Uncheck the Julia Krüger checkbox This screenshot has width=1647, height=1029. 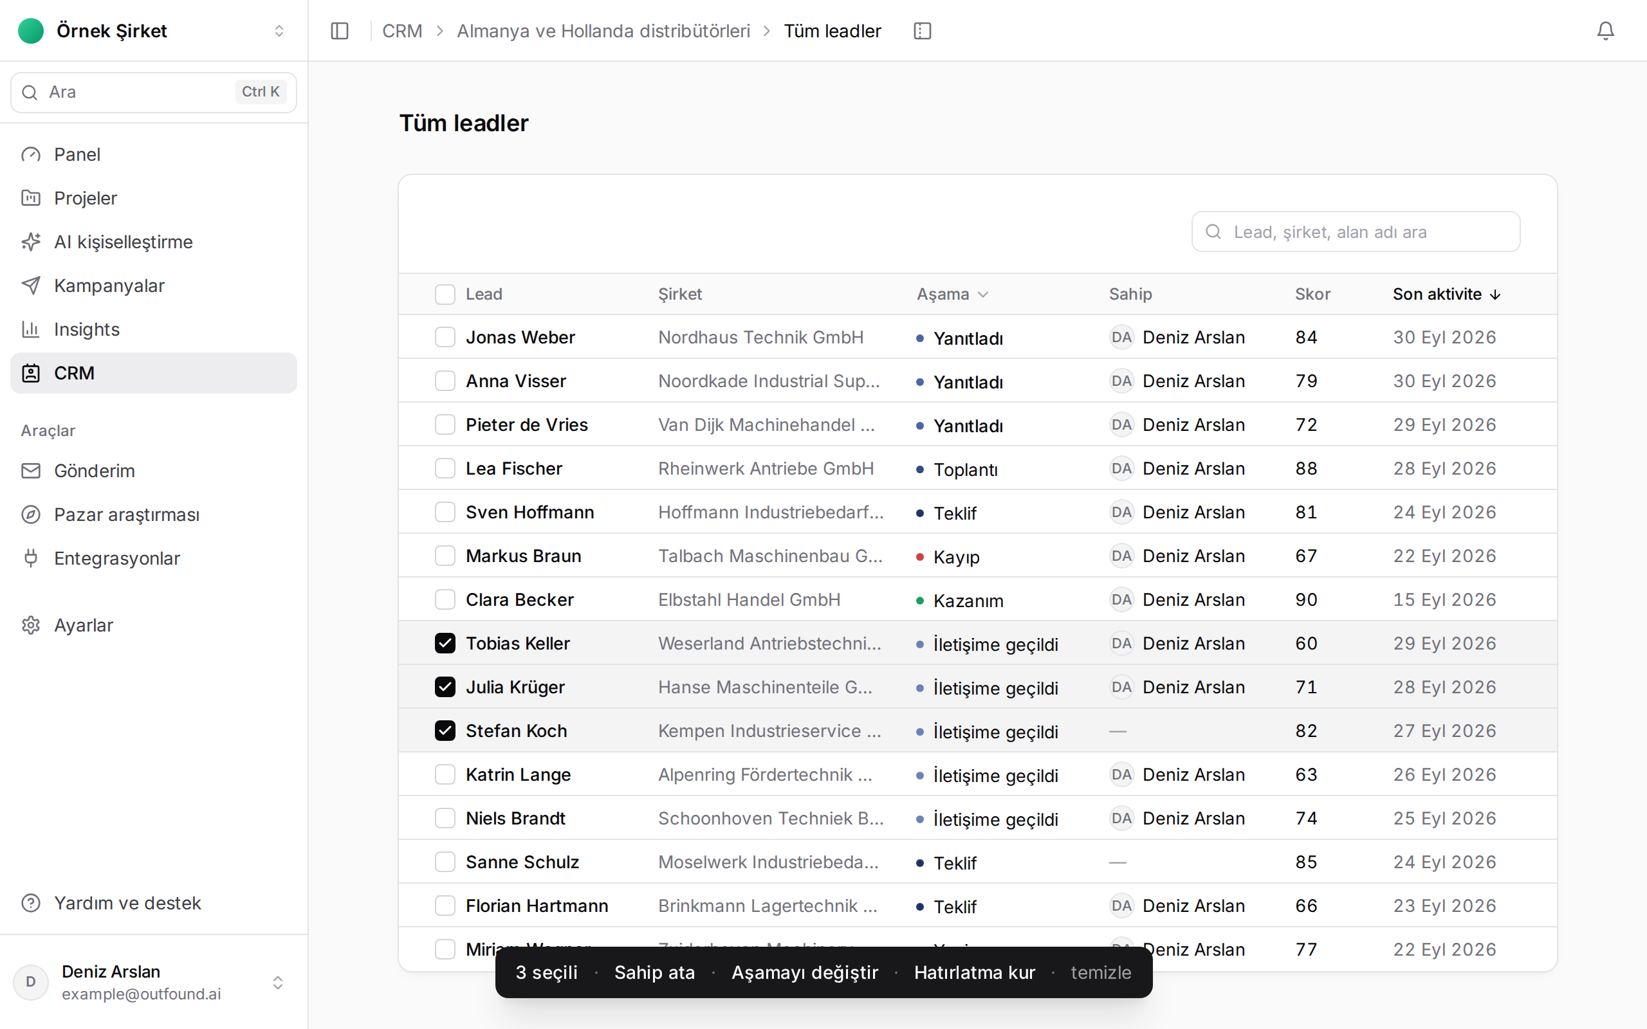pyautogui.click(x=445, y=688)
